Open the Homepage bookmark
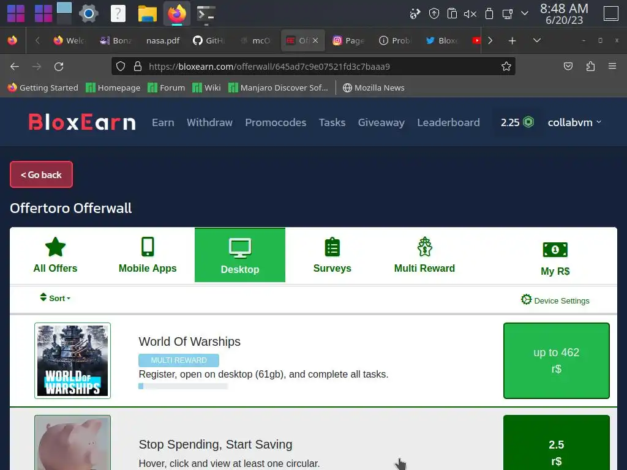This screenshot has width=627, height=470. 113,88
